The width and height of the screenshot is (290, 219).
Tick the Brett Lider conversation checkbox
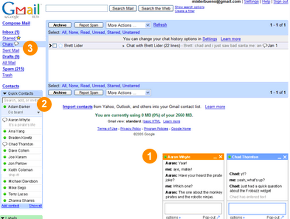pyautogui.click(x=55, y=46)
